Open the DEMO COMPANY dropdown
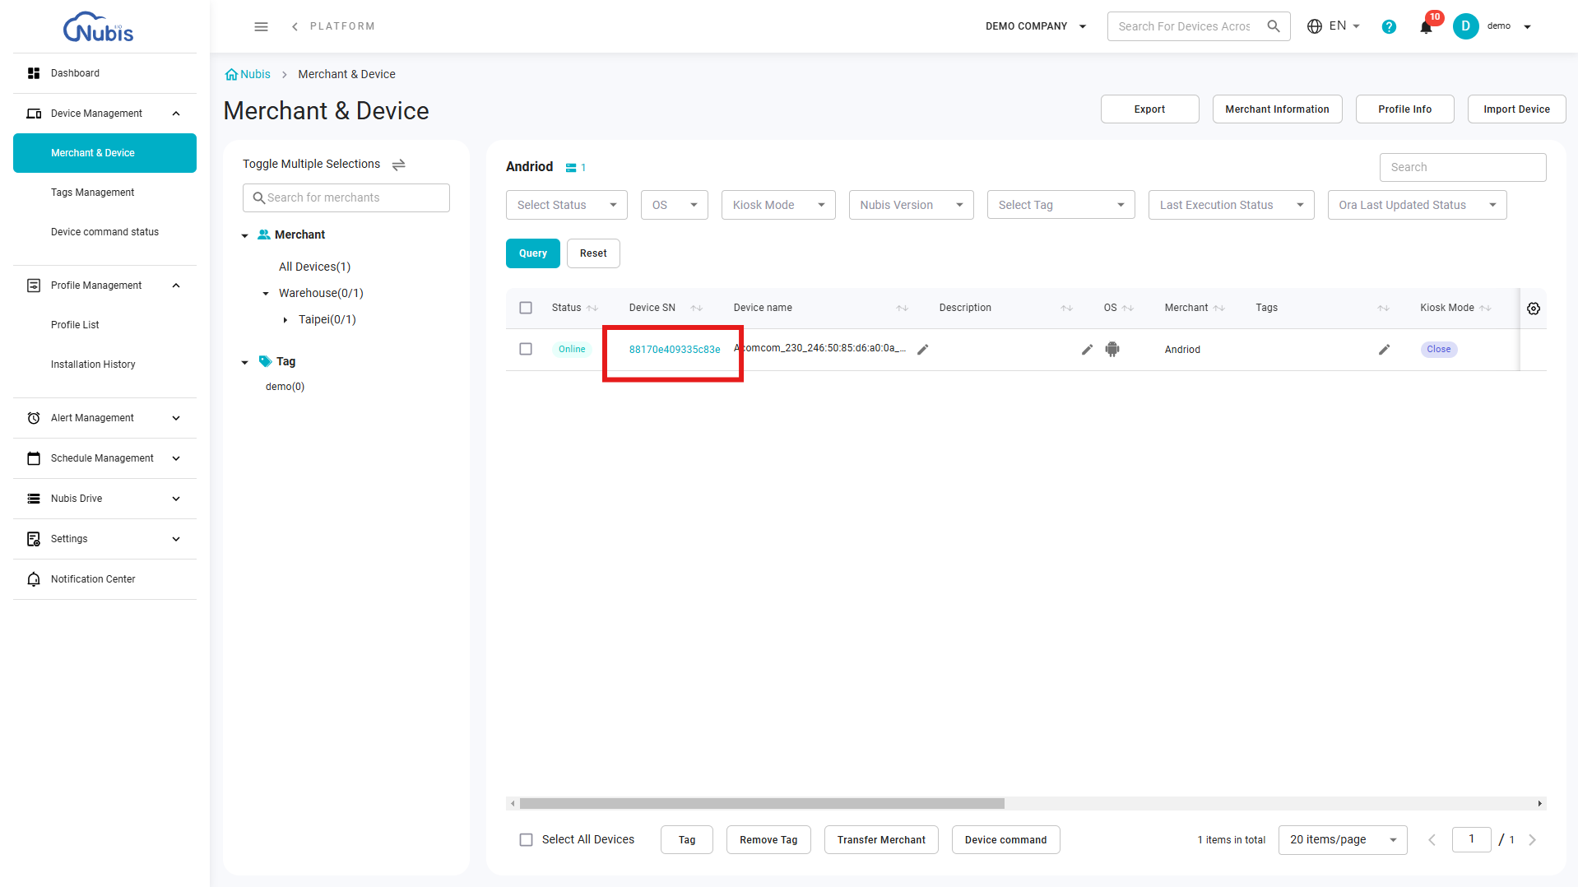This screenshot has width=1578, height=887. tap(1036, 26)
